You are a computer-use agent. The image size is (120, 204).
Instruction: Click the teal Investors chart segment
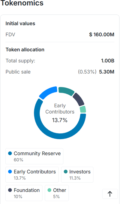pyautogui.click(x=66, y=91)
